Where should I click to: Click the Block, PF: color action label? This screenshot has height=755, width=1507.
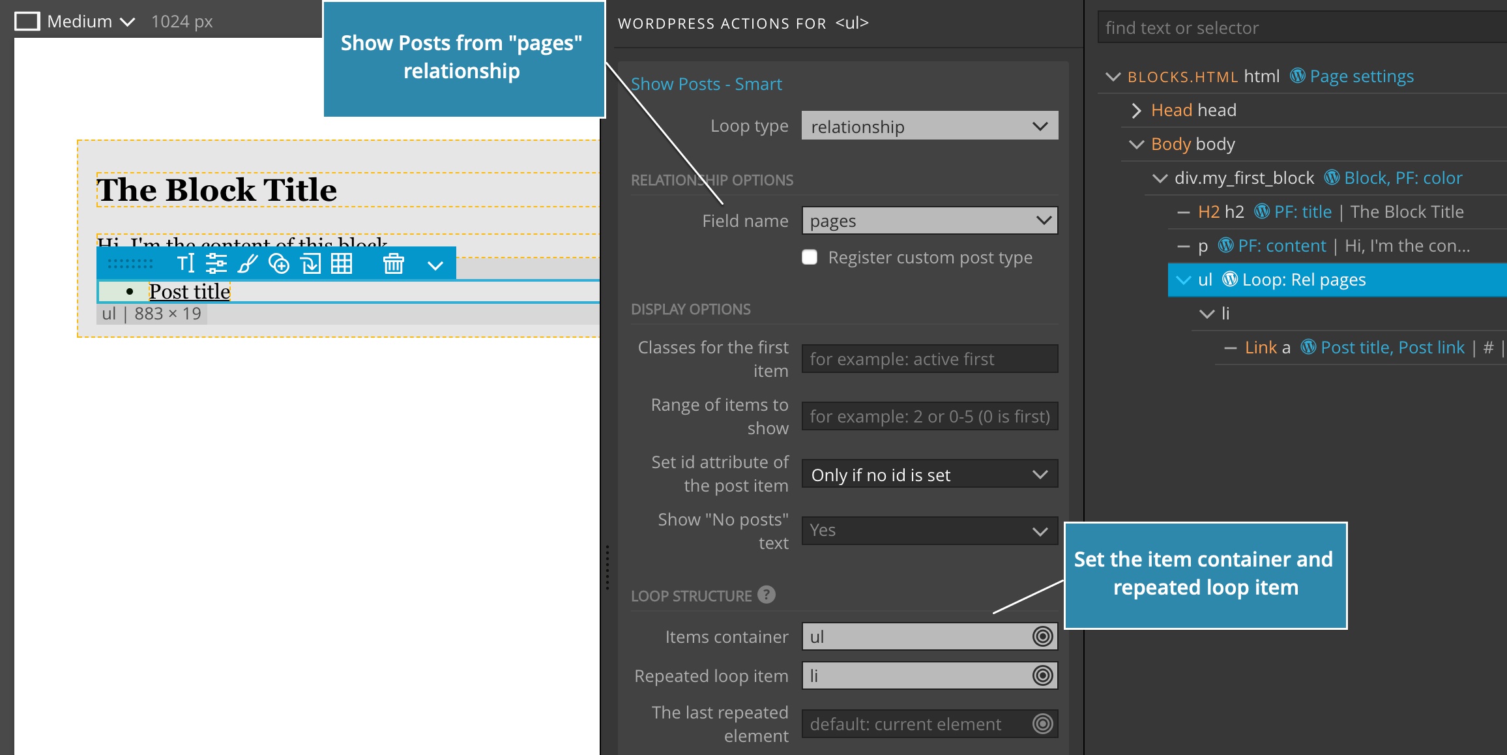coord(1403,178)
